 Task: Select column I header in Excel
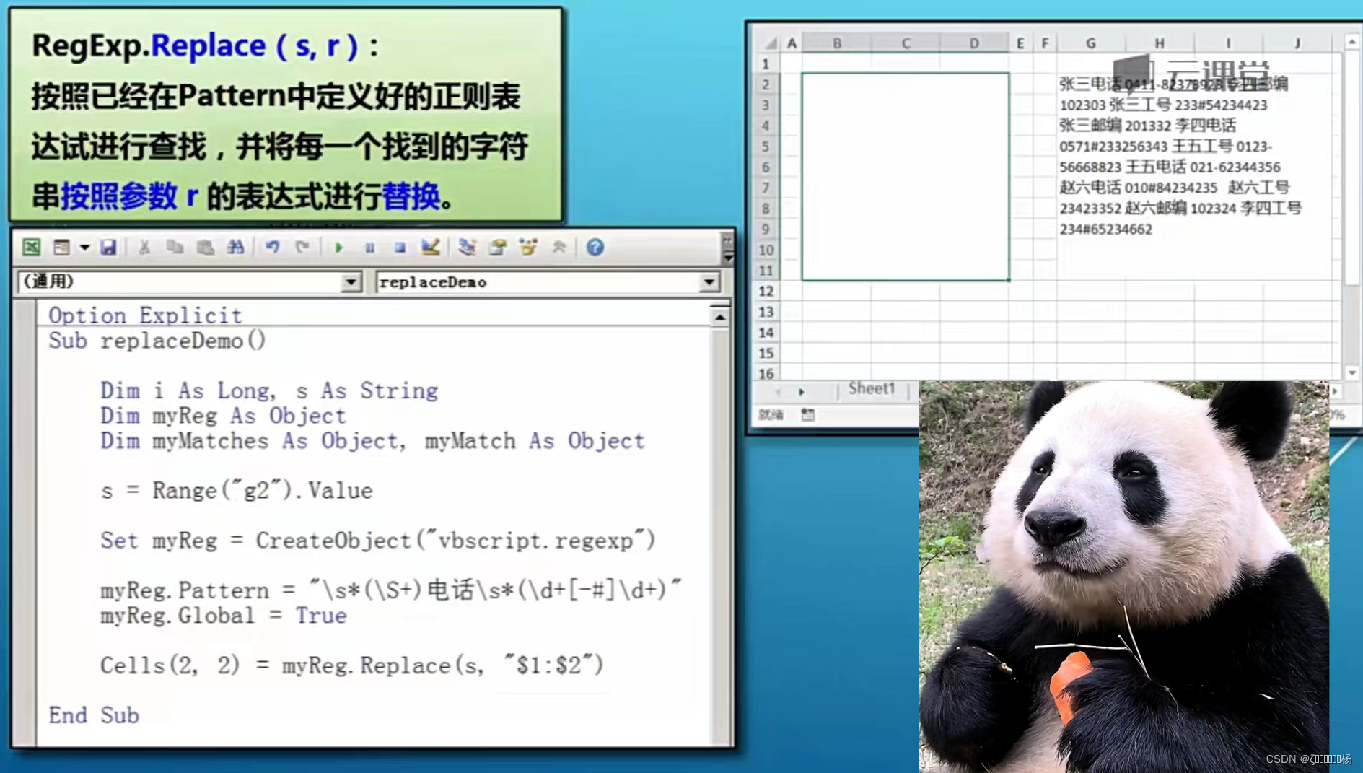tap(1228, 43)
